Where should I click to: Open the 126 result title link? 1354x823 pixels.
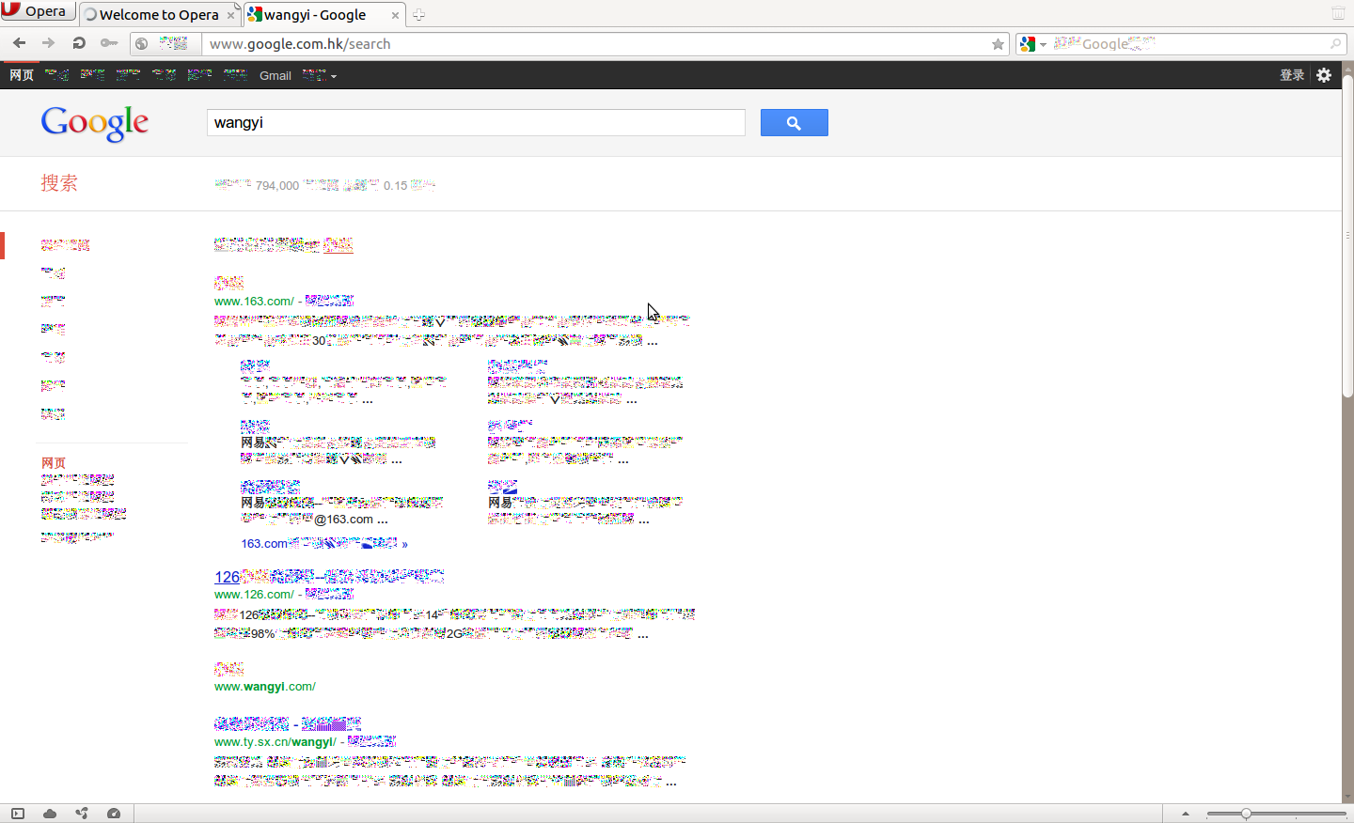(x=329, y=577)
